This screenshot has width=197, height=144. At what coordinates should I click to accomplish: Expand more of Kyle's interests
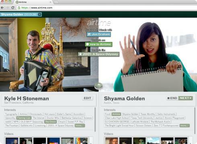click(80, 126)
